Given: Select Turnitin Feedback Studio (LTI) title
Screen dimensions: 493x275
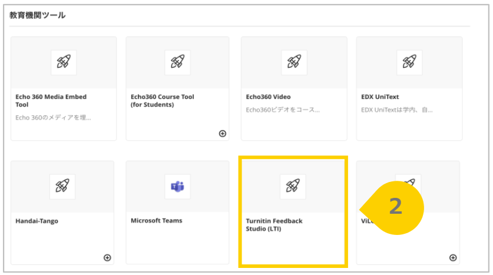Looking at the screenshot, I should coord(274,225).
